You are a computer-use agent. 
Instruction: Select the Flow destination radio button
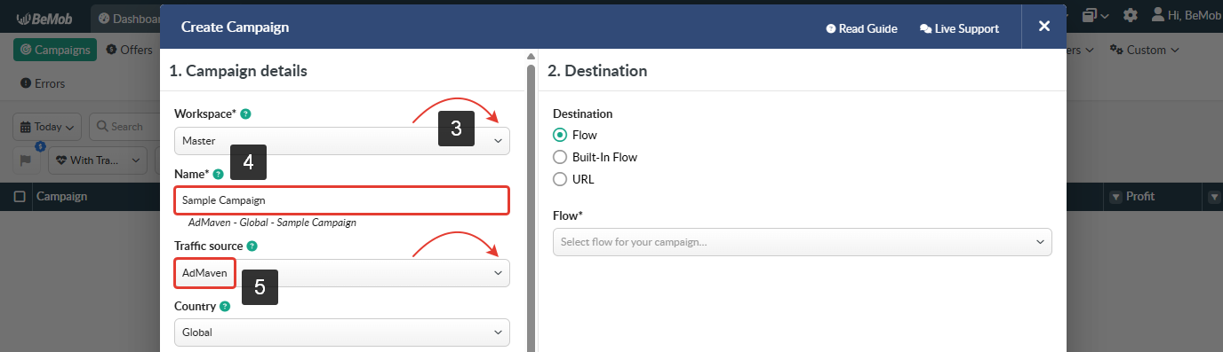(560, 135)
